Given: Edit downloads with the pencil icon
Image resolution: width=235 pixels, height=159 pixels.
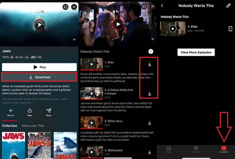Looking at the screenshot, I should 228,5.
